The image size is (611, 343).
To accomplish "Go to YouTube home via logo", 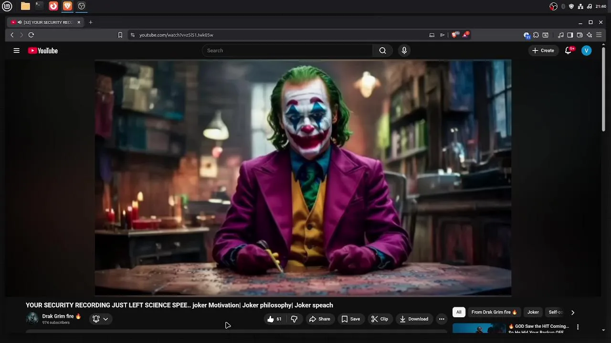I will point(42,50).
